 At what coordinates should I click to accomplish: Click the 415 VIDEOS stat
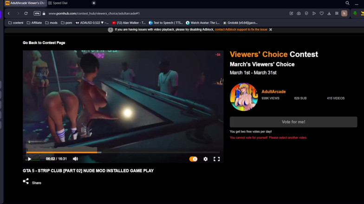336,98
